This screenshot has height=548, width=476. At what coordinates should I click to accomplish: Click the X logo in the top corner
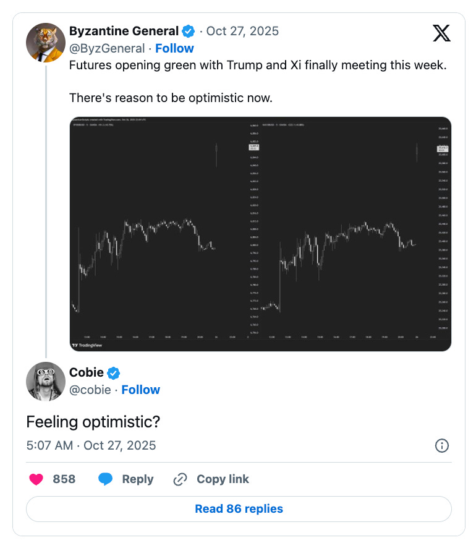pyautogui.click(x=441, y=34)
